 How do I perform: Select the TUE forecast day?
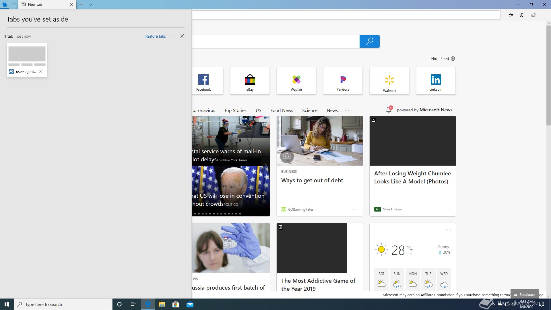(x=428, y=279)
